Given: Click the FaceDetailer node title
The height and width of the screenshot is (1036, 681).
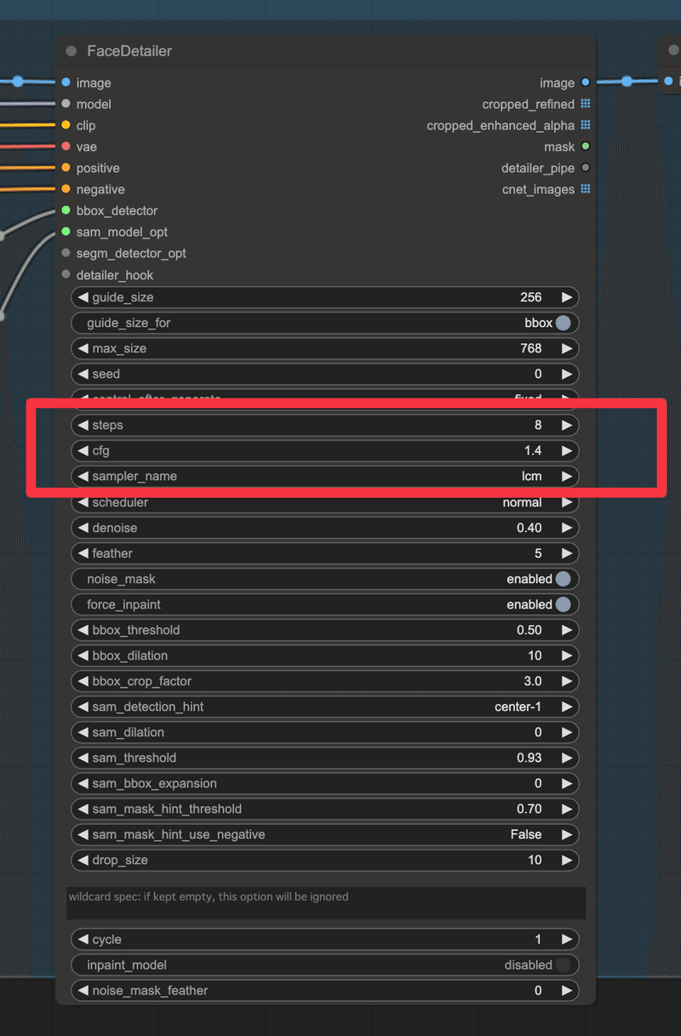Looking at the screenshot, I should point(129,51).
